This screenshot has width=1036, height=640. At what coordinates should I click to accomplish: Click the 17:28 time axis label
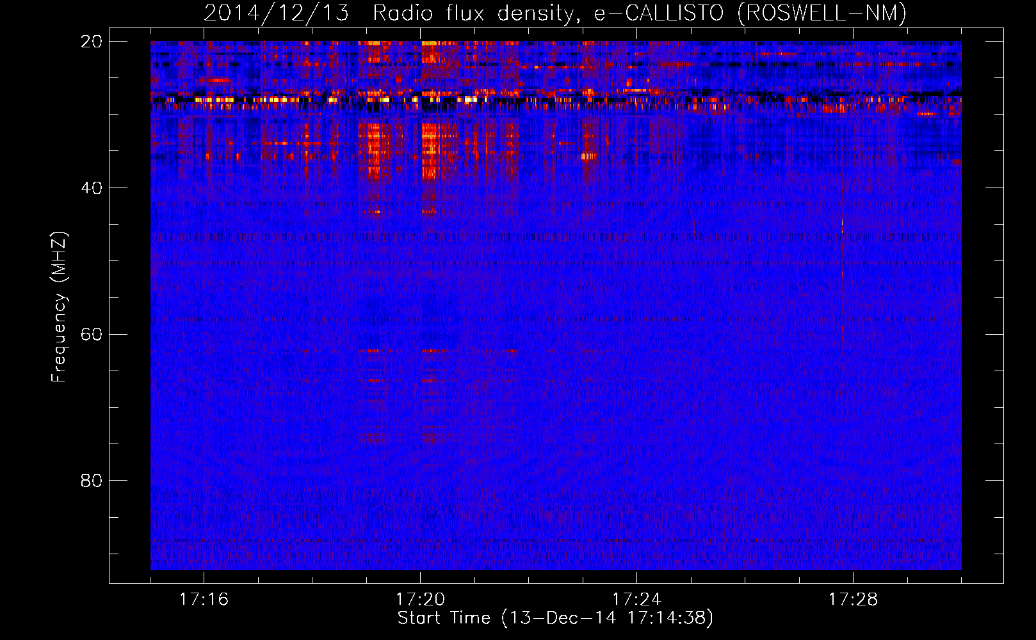click(853, 599)
